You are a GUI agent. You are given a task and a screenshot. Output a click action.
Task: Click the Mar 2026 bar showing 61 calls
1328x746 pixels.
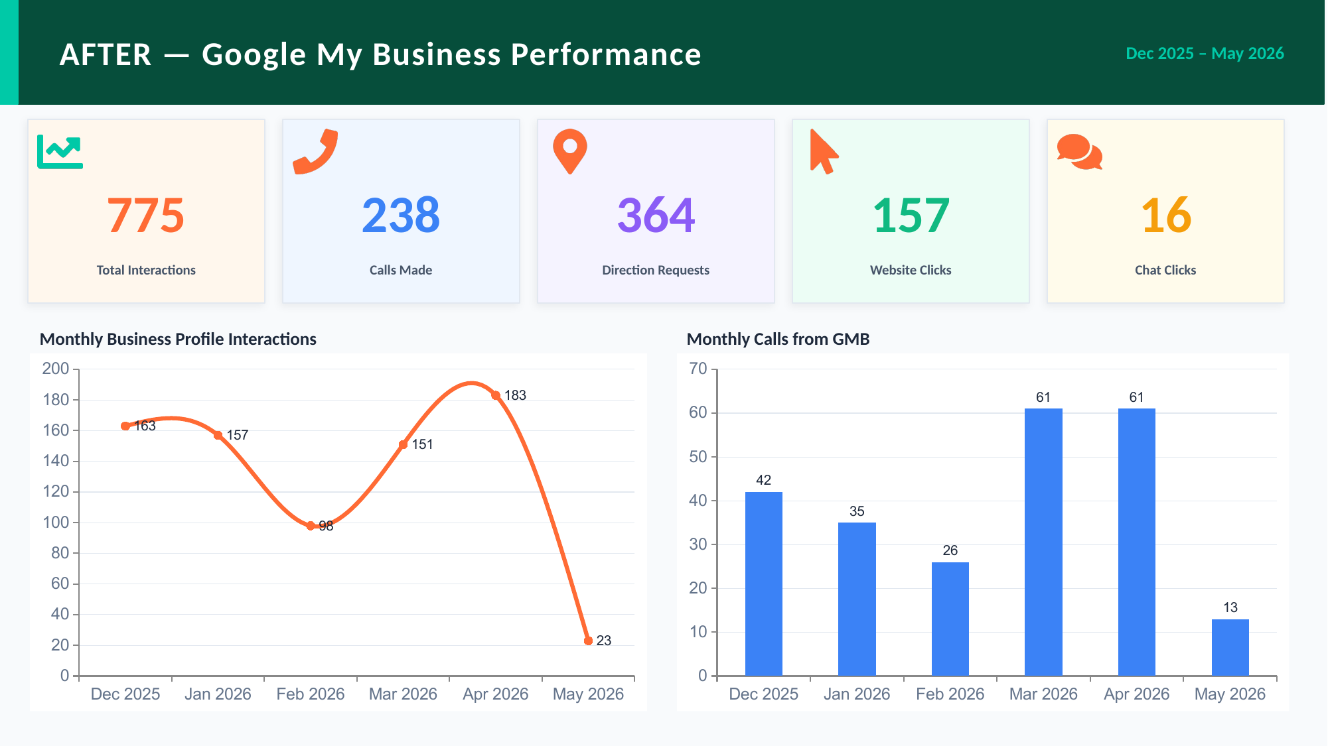tap(1043, 542)
